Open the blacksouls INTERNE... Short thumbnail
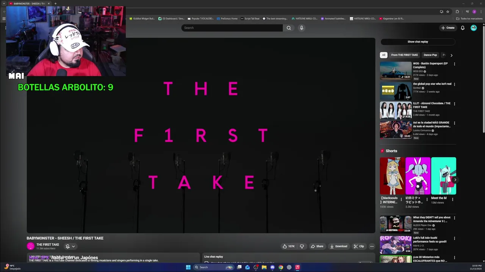 click(x=392, y=176)
